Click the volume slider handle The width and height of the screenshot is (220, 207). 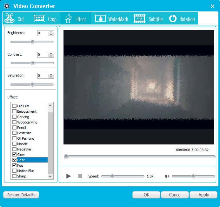[x=193, y=176]
